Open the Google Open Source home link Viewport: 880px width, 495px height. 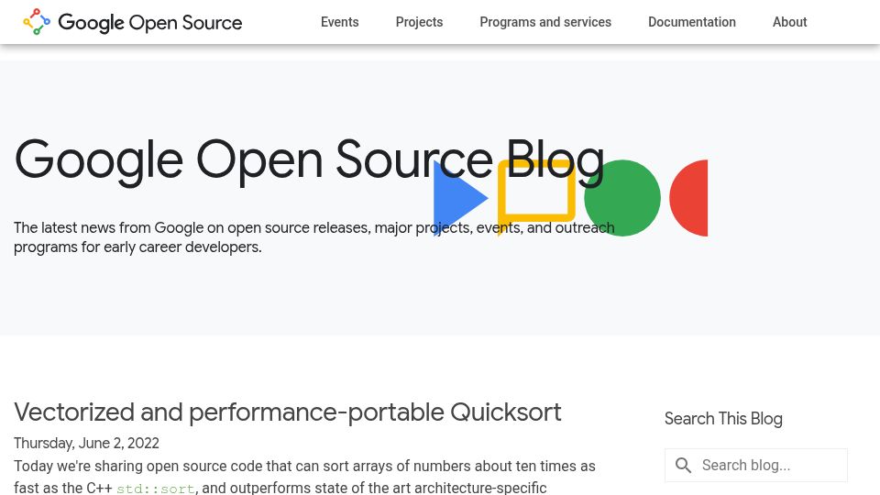click(132, 22)
